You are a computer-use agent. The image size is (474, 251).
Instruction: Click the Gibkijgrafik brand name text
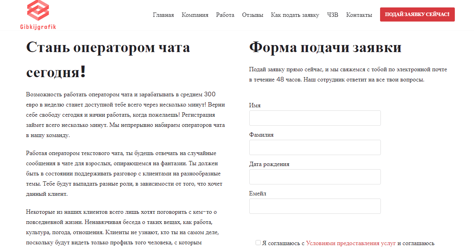tap(38, 27)
